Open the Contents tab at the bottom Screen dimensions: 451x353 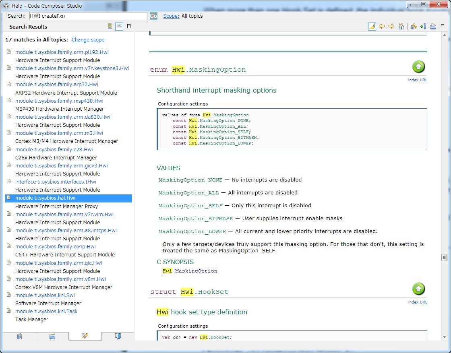point(20,336)
